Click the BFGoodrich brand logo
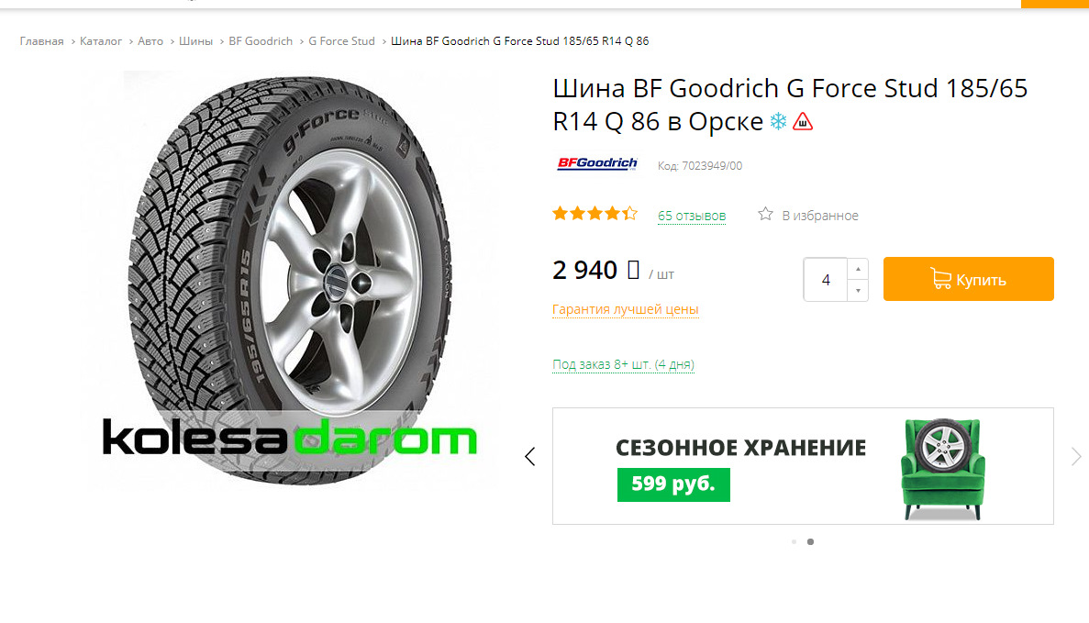The image size is (1089, 623). [x=597, y=164]
